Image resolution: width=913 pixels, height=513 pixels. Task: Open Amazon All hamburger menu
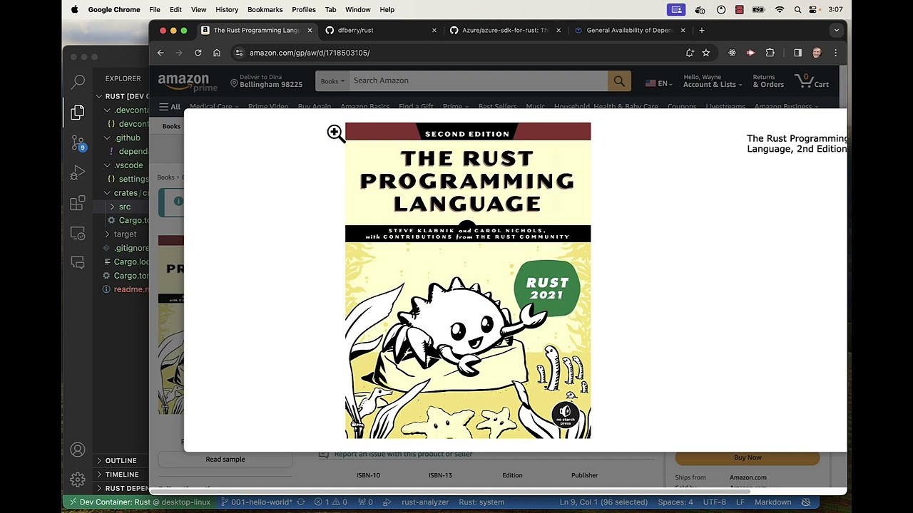pyautogui.click(x=170, y=107)
